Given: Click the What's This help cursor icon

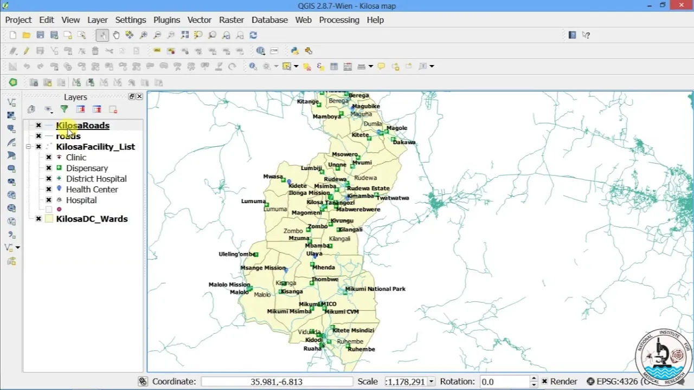Looking at the screenshot, I should pos(586,35).
